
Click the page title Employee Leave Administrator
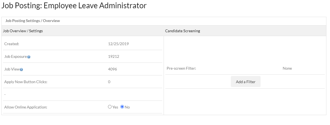pos(74,6)
